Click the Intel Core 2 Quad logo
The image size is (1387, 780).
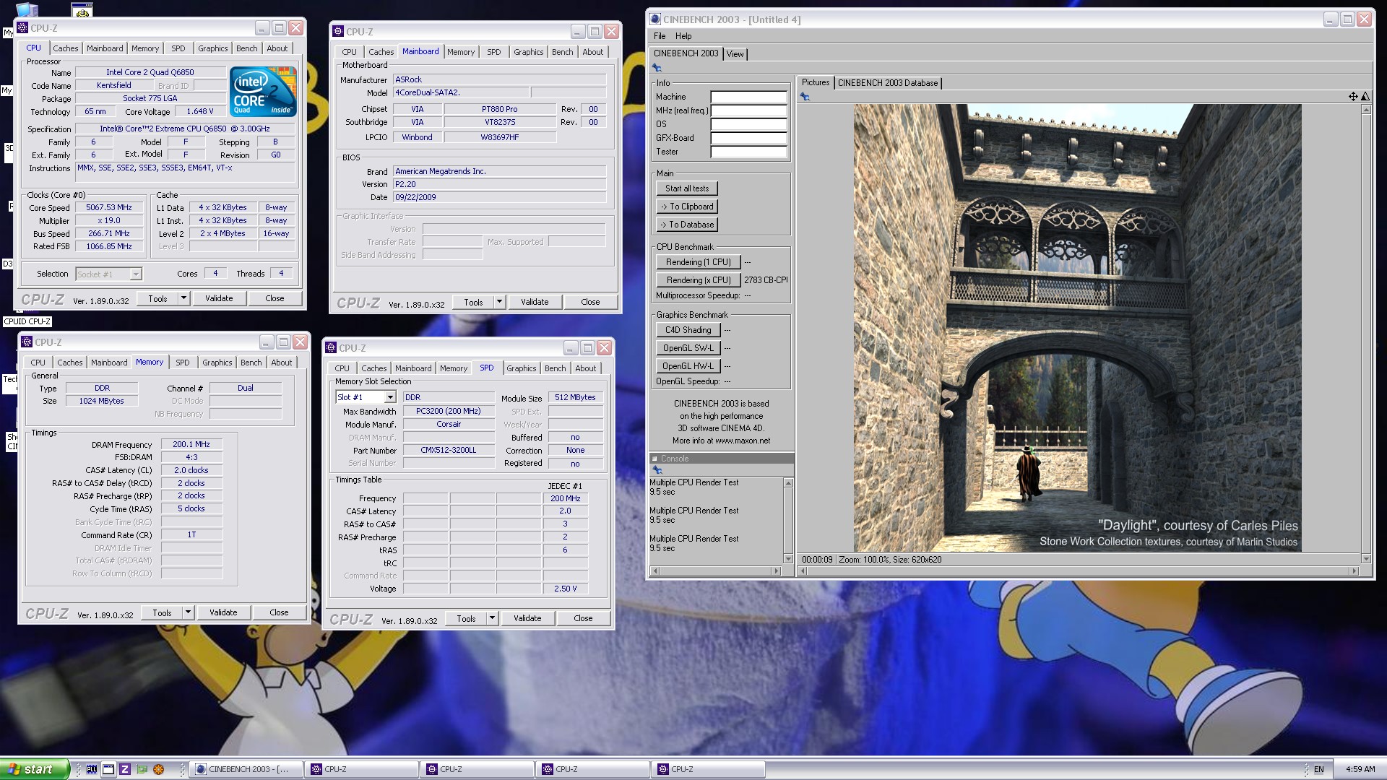click(x=263, y=92)
